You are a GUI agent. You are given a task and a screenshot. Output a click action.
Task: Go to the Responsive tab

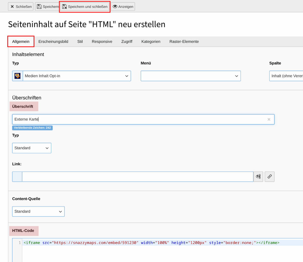(102, 42)
